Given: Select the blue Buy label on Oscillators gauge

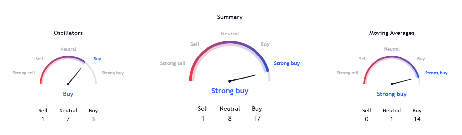Looking at the screenshot, I should tap(97, 59).
